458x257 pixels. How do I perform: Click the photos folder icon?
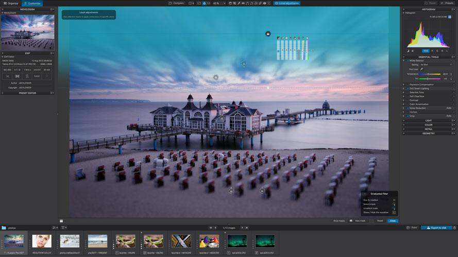tap(4, 227)
